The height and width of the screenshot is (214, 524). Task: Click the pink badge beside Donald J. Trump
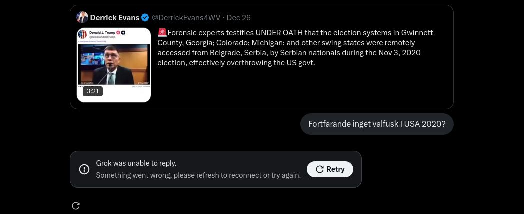pos(119,32)
